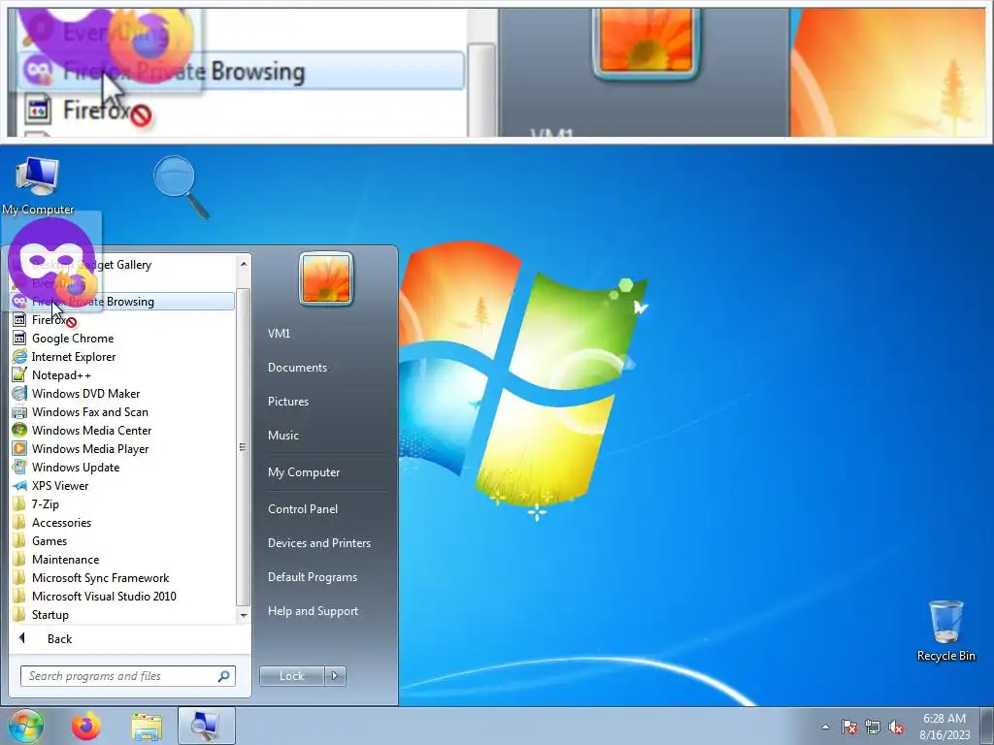The image size is (994, 745).
Task: Open Pictures from the Start menu
Action: tap(287, 401)
